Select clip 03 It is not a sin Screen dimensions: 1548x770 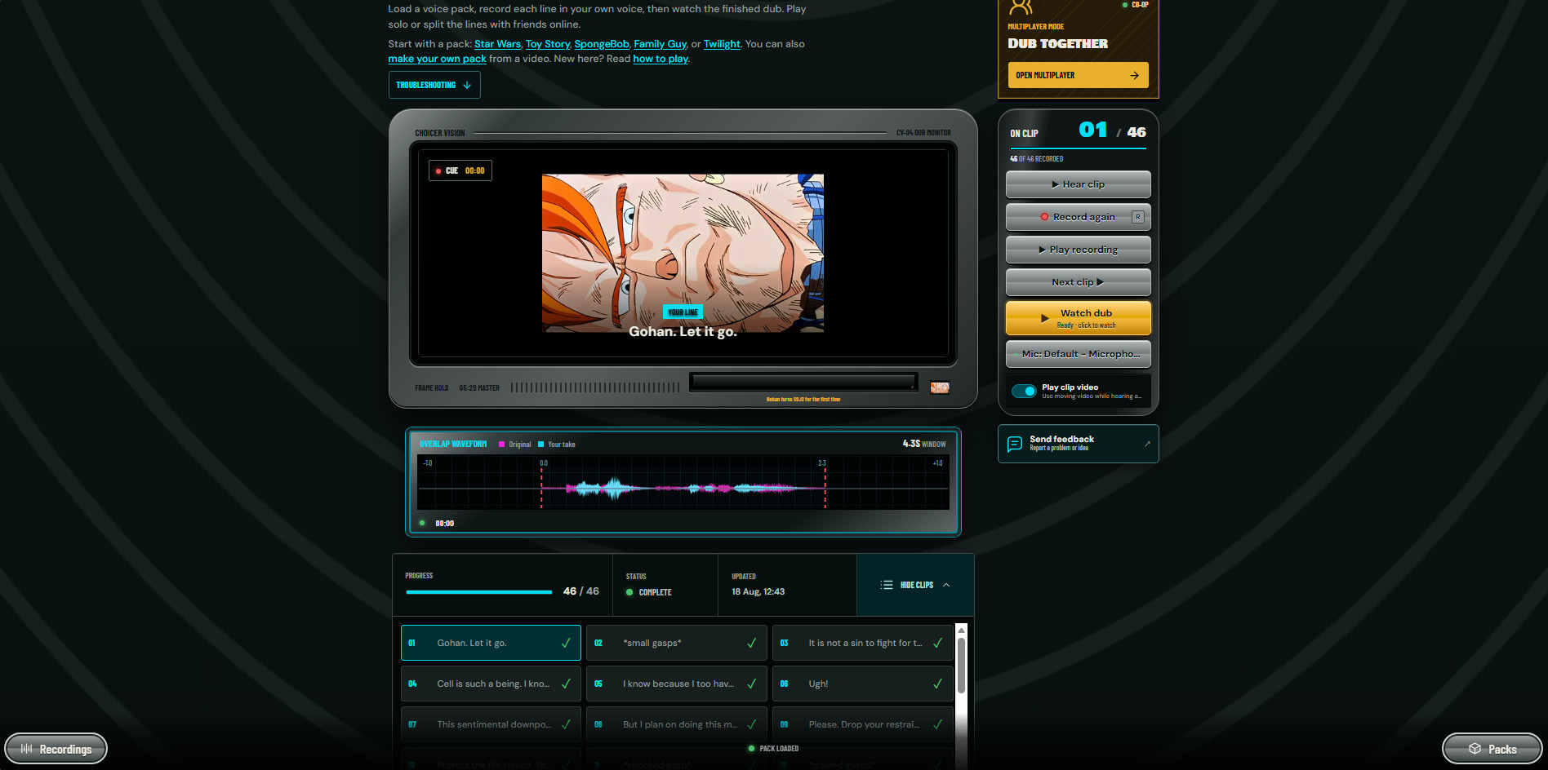pyautogui.click(x=862, y=643)
